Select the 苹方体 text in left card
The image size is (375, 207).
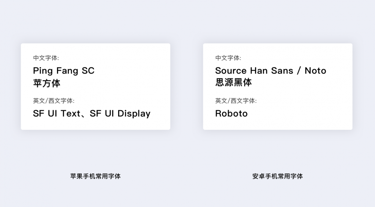tap(46, 83)
